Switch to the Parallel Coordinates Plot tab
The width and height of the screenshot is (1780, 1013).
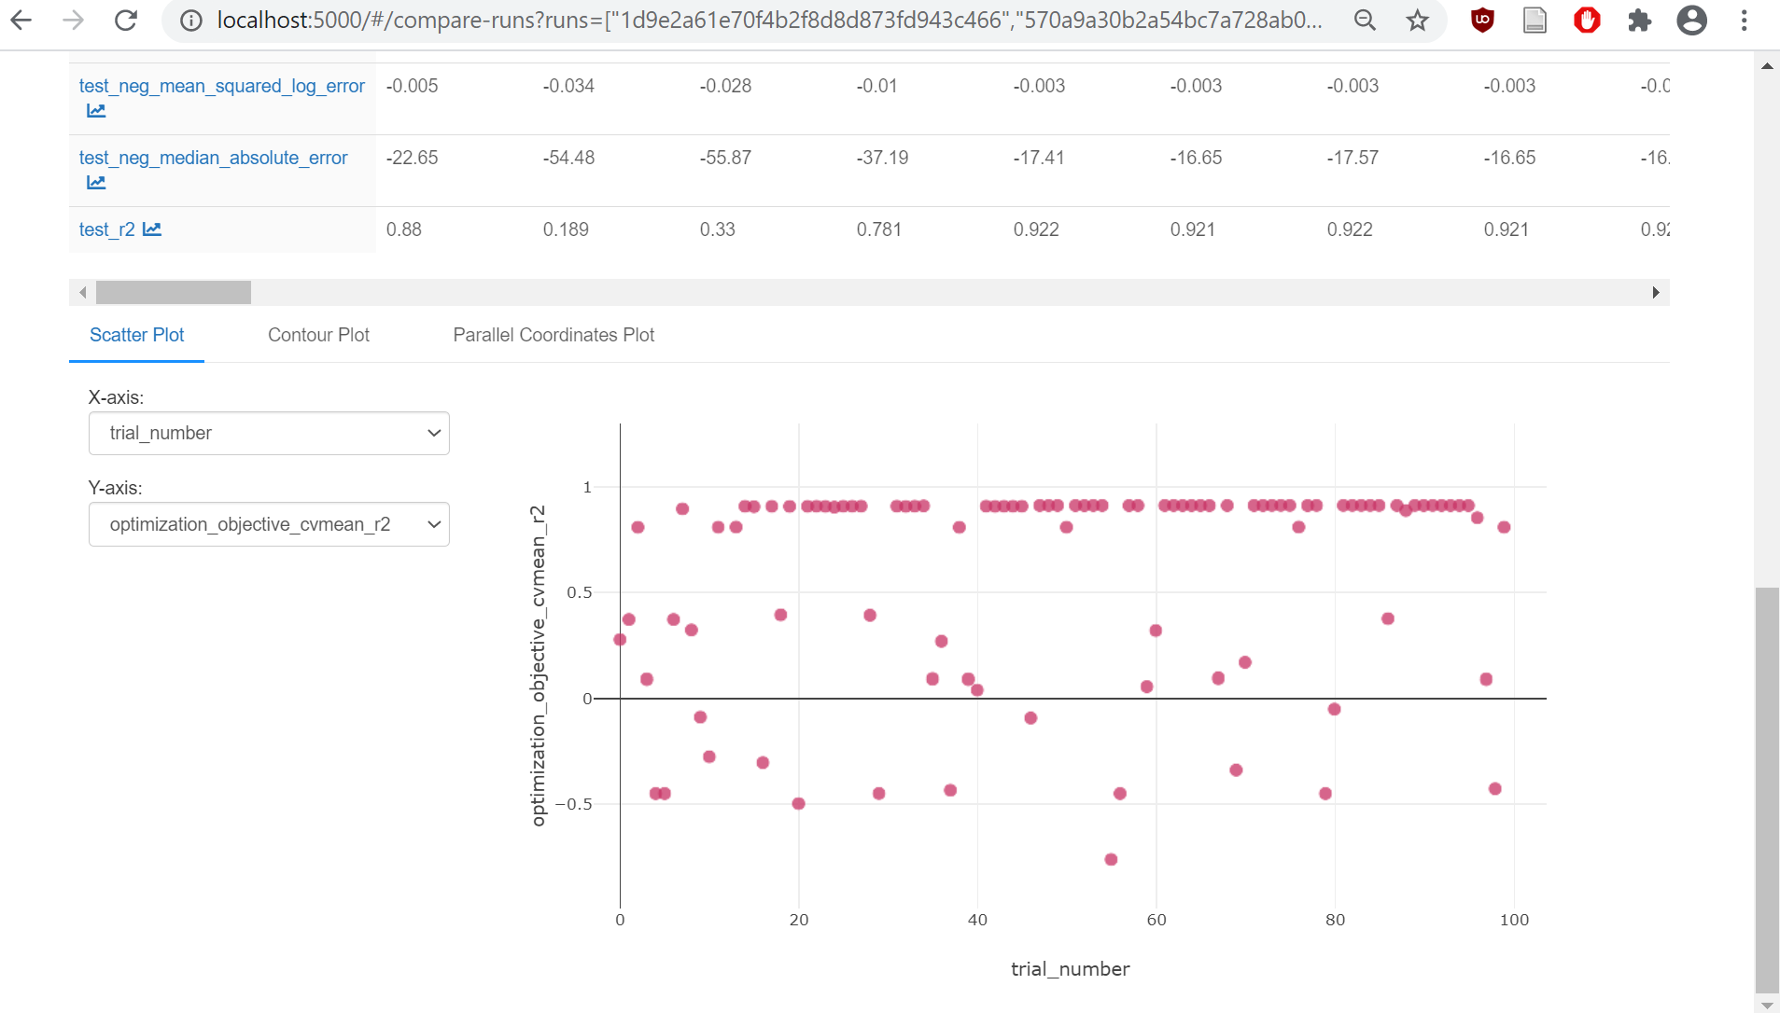click(x=554, y=335)
